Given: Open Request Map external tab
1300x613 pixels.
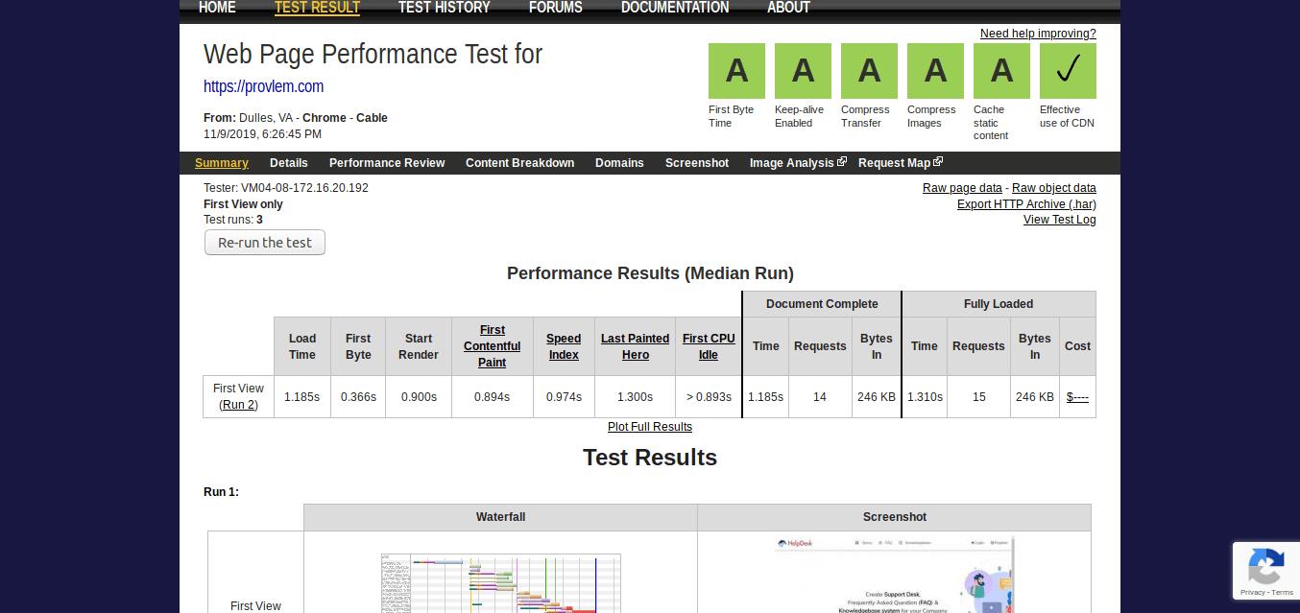Looking at the screenshot, I should click(901, 163).
